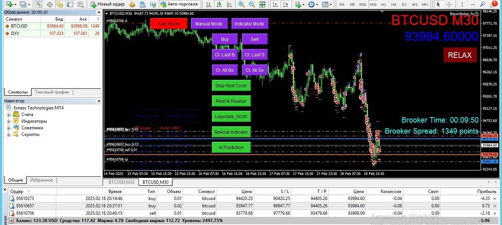
Task: Click the purple Sell button
Action: point(255,39)
